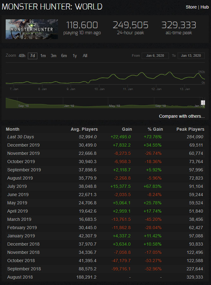Click the % Gain column header
This screenshot has height=285, width=211.
pyautogui.click(x=155, y=129)
